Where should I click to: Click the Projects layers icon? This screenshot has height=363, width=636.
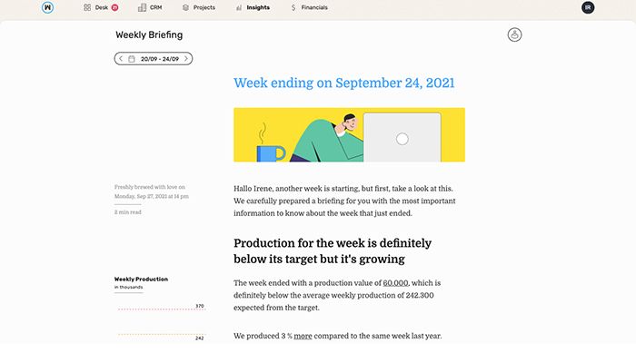[186, 7]
